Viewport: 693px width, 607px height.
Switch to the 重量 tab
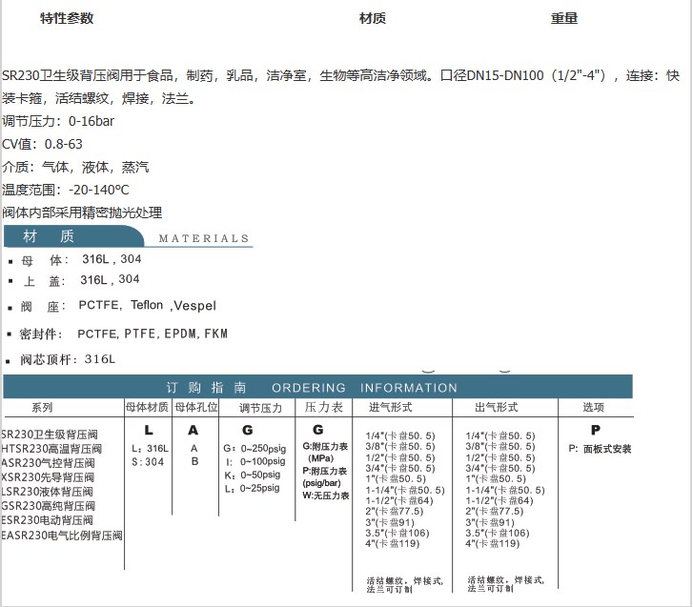click(x=564, y=18)
